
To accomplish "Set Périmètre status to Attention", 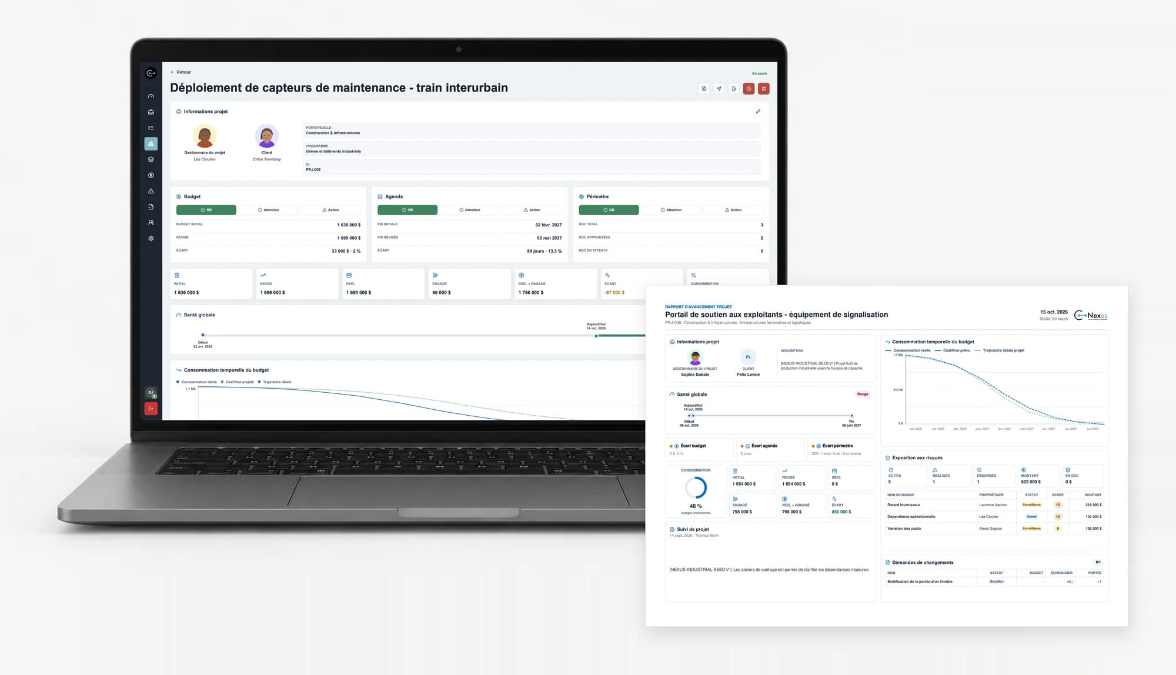I will [671, 210].
